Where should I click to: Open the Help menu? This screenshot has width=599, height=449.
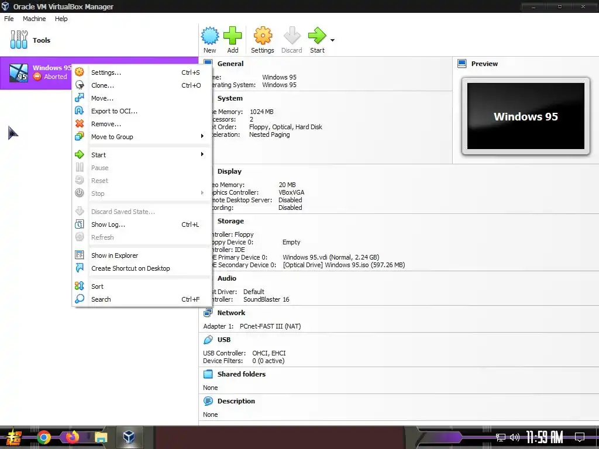coord(61,19)
